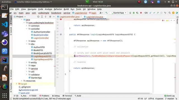Expand the common package

tap(27, 26)
